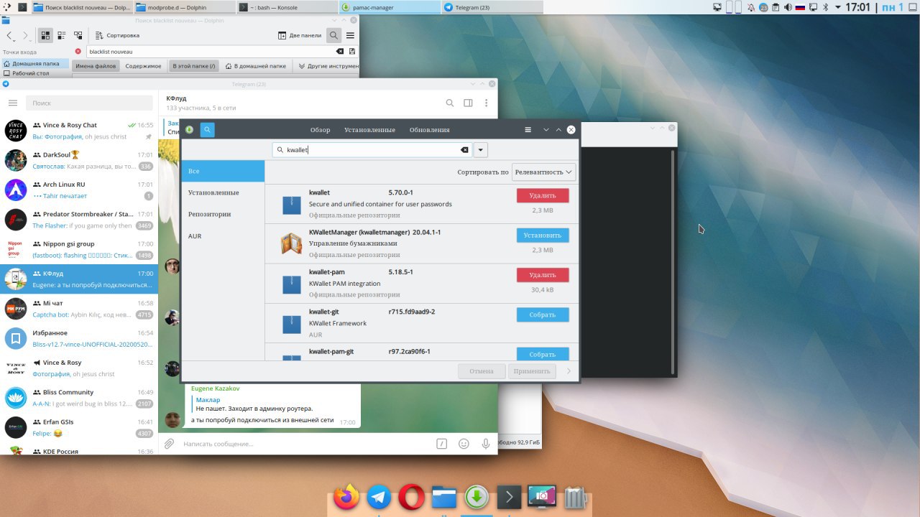
Task: Click the Отмена button in pamac
Action: 482,371
